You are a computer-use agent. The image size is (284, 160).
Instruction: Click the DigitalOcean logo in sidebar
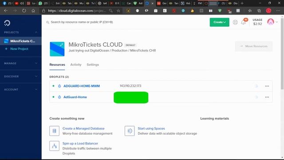(x=7, y=23)
